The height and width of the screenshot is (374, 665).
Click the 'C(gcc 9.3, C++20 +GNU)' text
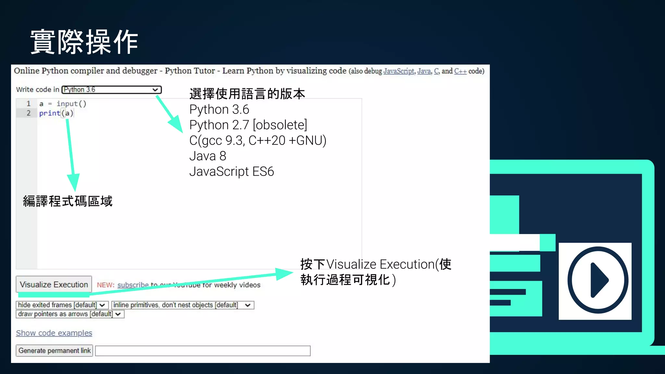point(258,141)
